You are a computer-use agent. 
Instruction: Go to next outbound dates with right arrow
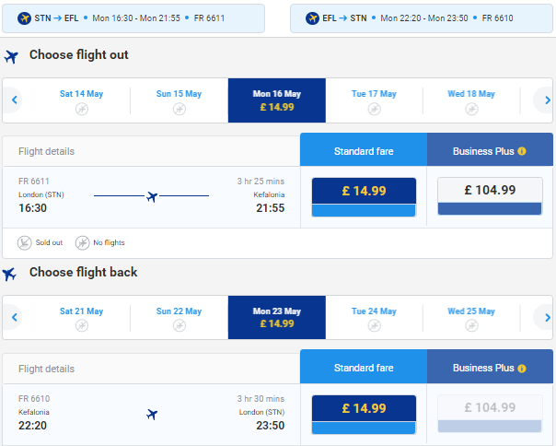point(547,100)
